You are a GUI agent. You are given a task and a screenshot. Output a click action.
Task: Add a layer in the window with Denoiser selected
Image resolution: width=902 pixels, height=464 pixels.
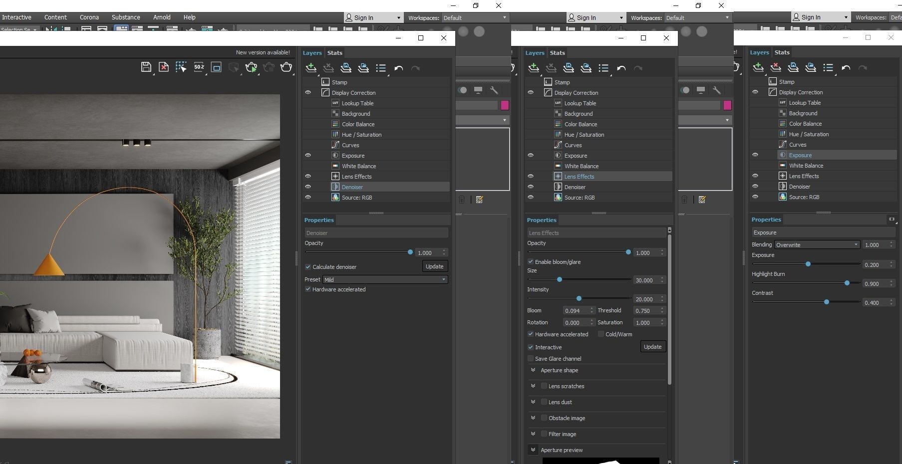point(311,68)
